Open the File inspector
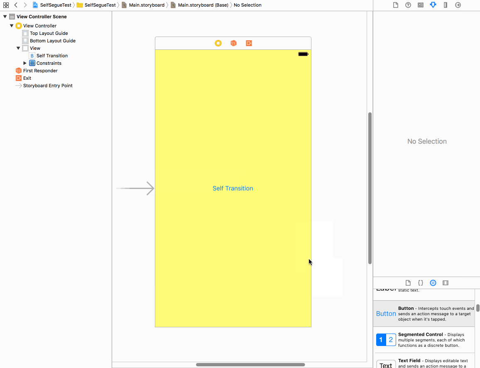480x368 pixels. pos(395,5)
